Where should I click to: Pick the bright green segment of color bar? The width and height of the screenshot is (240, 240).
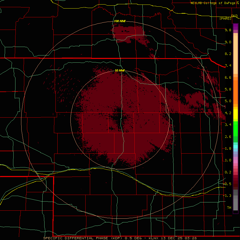click(x=235, y=129)
